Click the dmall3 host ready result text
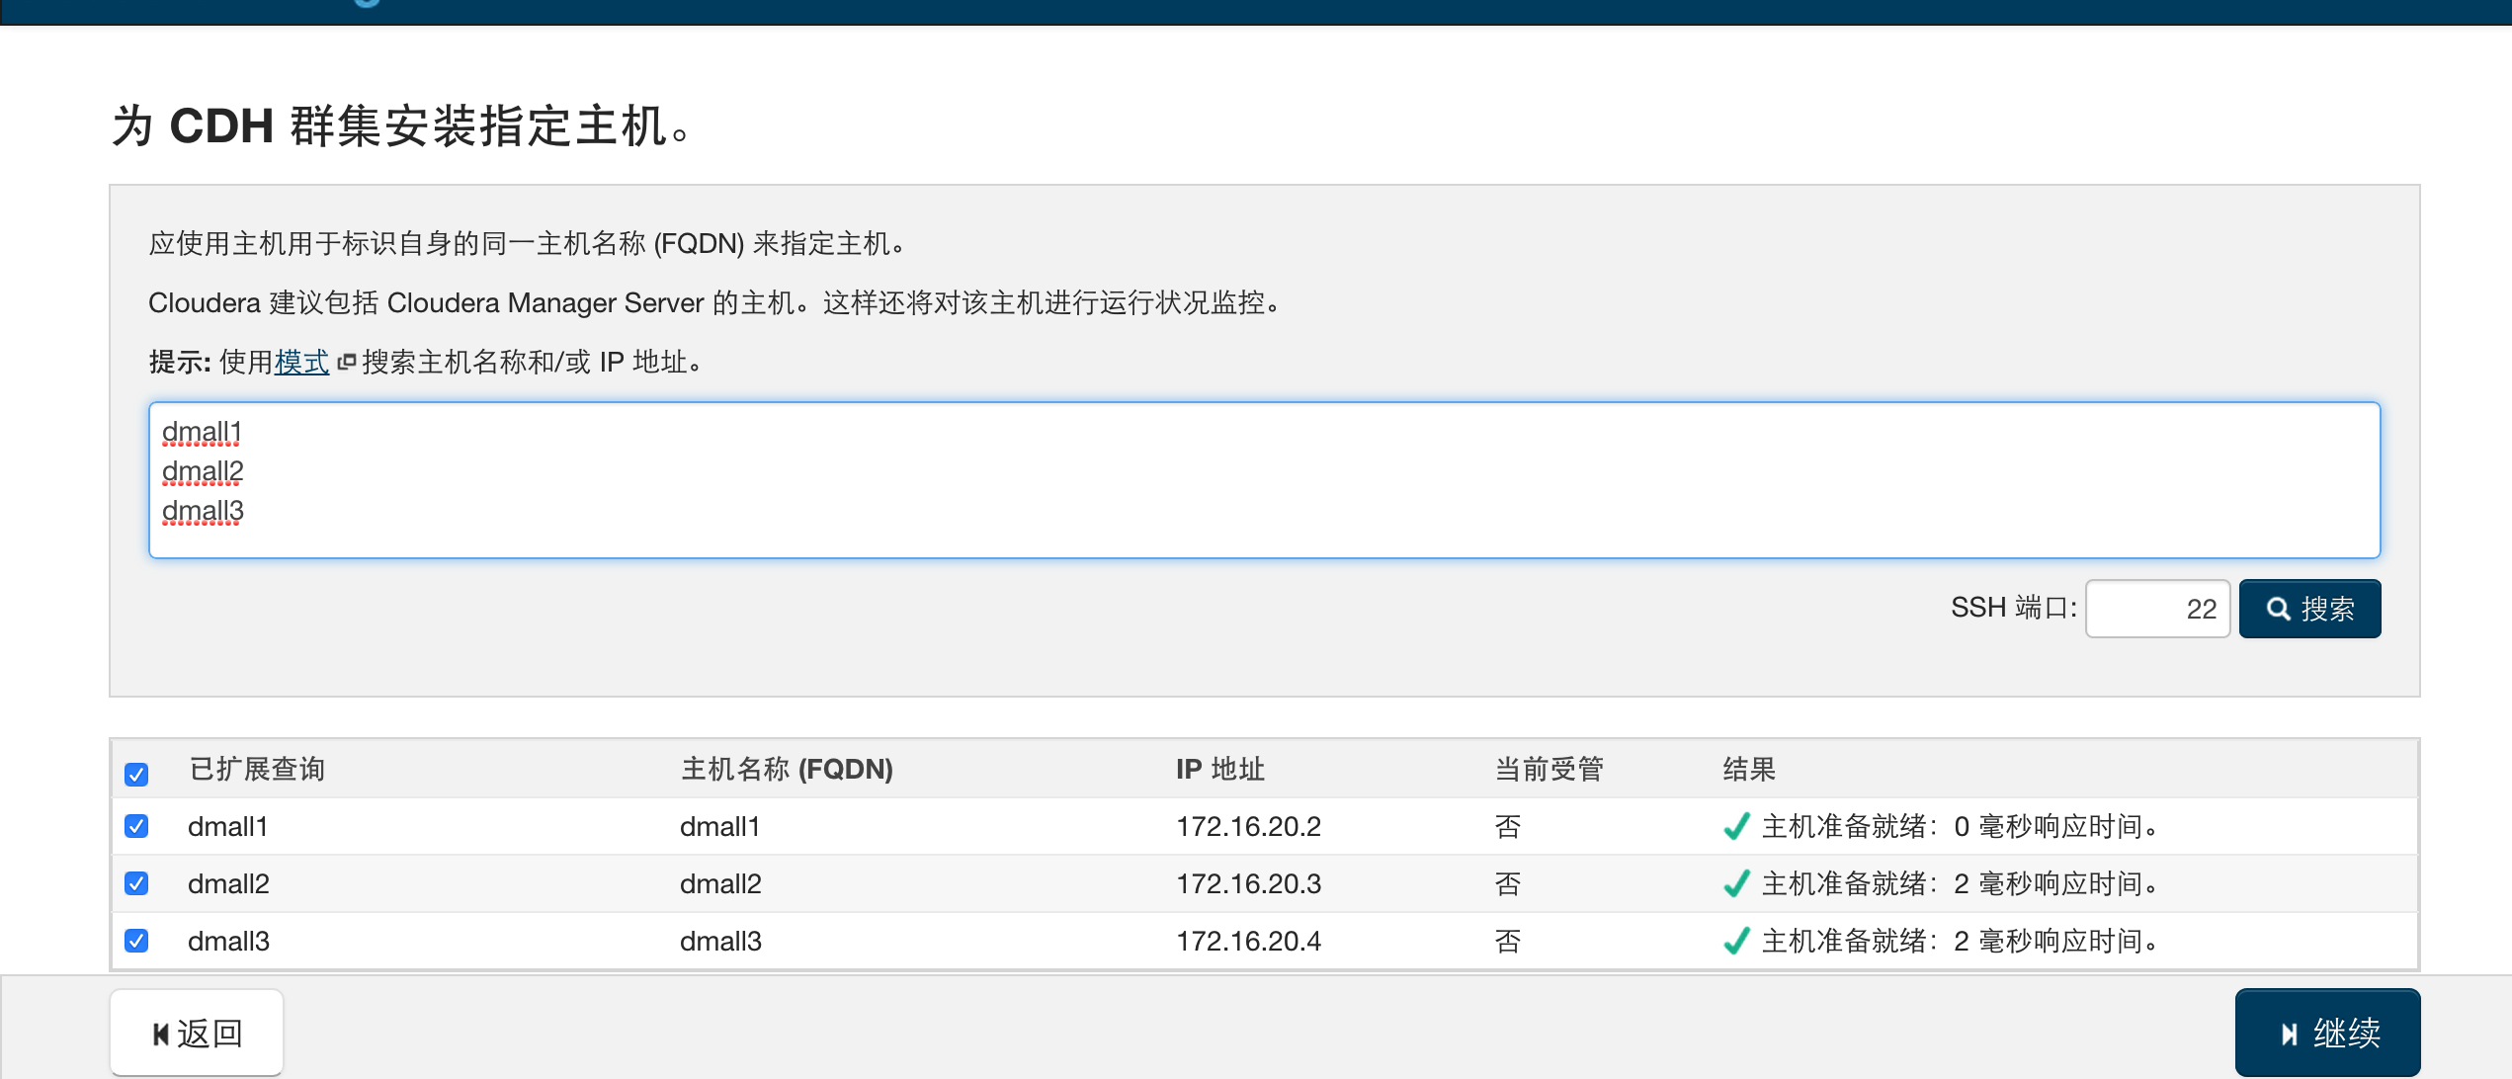The image size is (2512, 1079). [x=1961, y=941]
